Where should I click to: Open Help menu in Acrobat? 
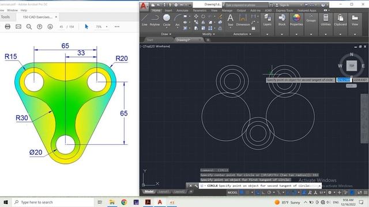(x=24, y=10)
